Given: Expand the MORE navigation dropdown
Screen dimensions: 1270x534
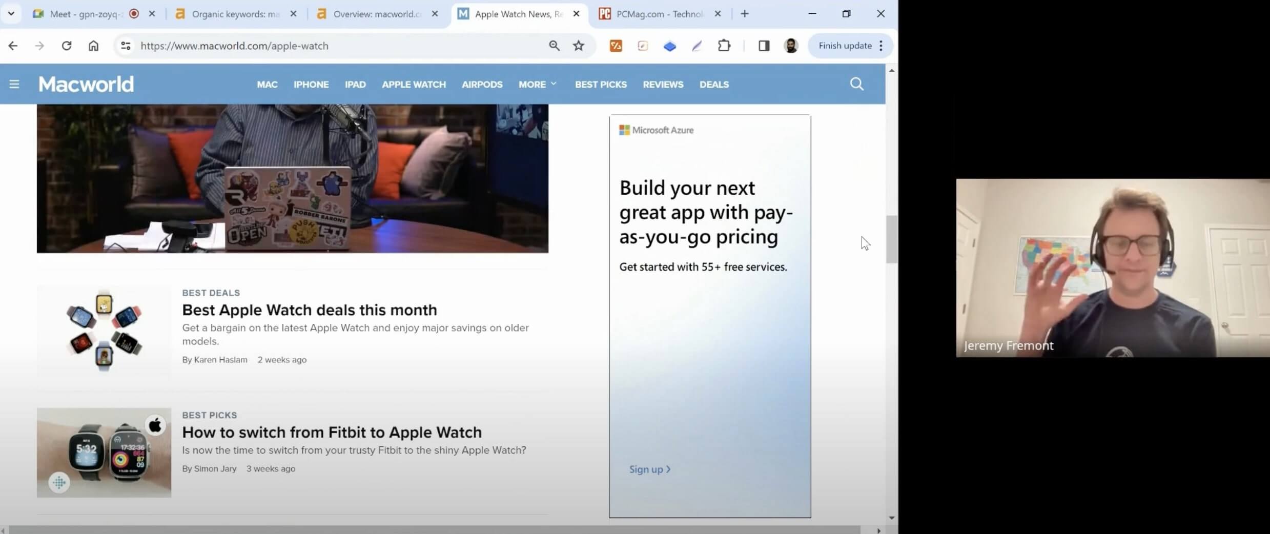Looking at the screenshot, I should click(537, 84).
